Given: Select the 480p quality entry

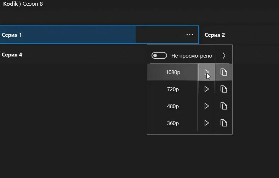Looking at the screenshot, I should point(173,106).
